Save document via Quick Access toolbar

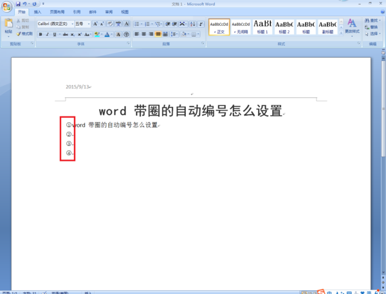pos(18,4)
